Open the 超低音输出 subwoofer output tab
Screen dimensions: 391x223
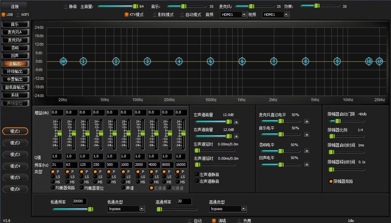pos(15,87)
